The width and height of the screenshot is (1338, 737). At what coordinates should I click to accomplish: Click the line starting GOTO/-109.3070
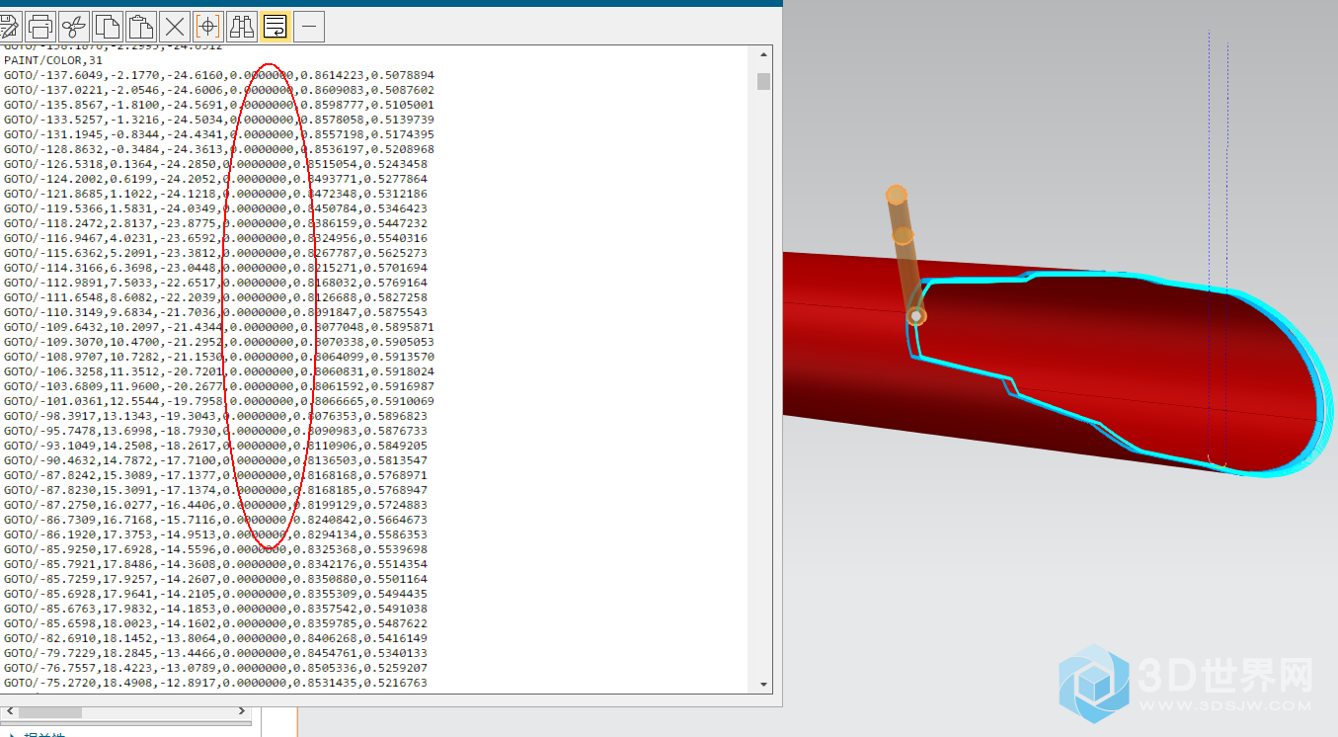219,342
